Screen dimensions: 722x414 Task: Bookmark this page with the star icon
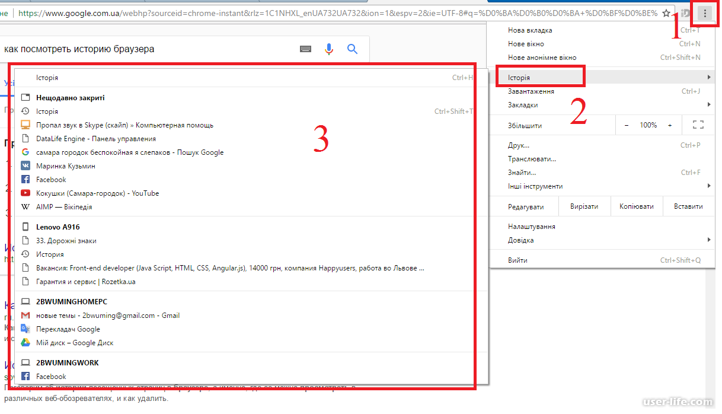pos(666,13)
